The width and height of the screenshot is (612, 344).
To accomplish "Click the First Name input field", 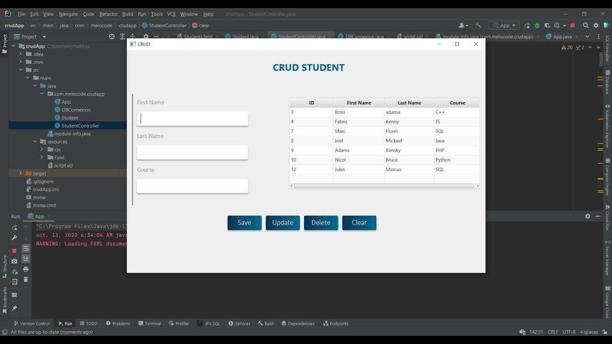I will point(192,118).
